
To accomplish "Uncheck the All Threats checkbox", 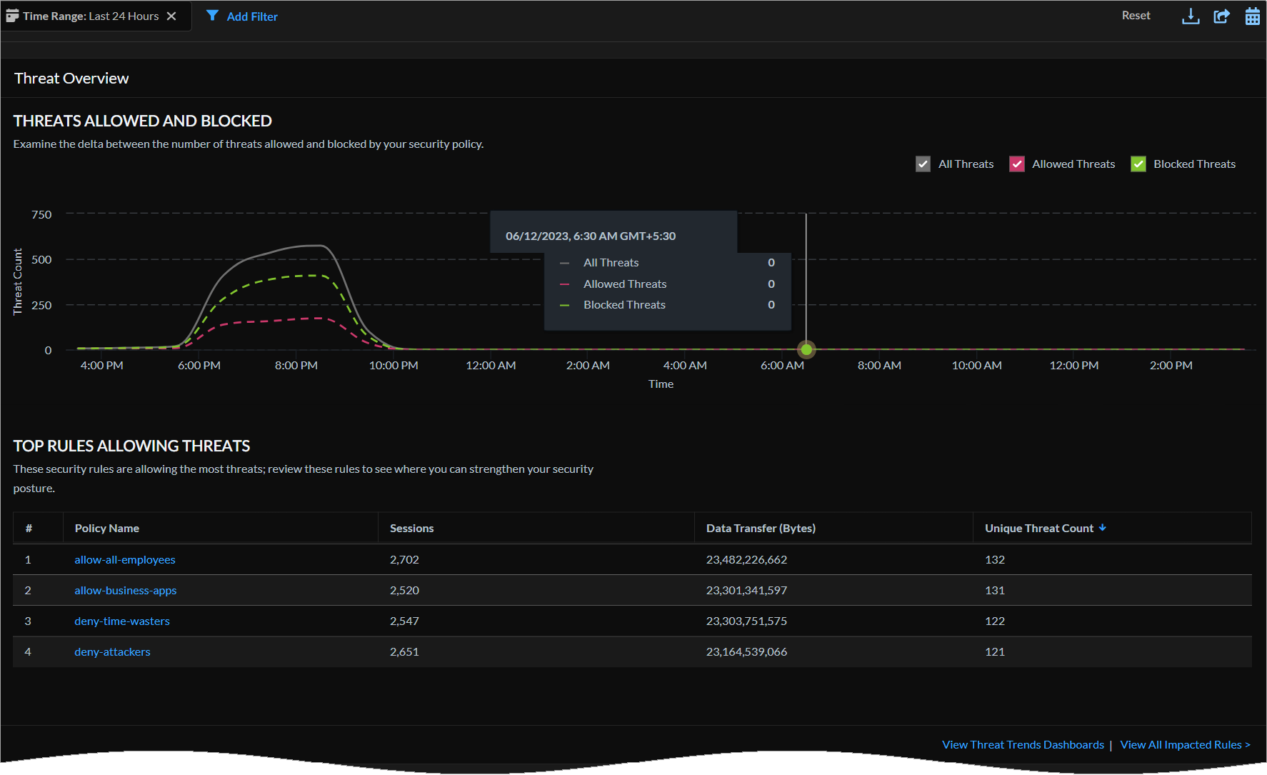I will click(923, 164).
